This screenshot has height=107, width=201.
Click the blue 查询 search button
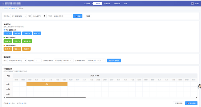78,16
